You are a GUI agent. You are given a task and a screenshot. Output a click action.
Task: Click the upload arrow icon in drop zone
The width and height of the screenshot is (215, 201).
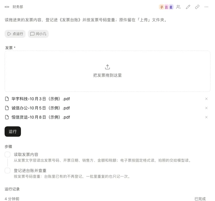click(107, 67)
